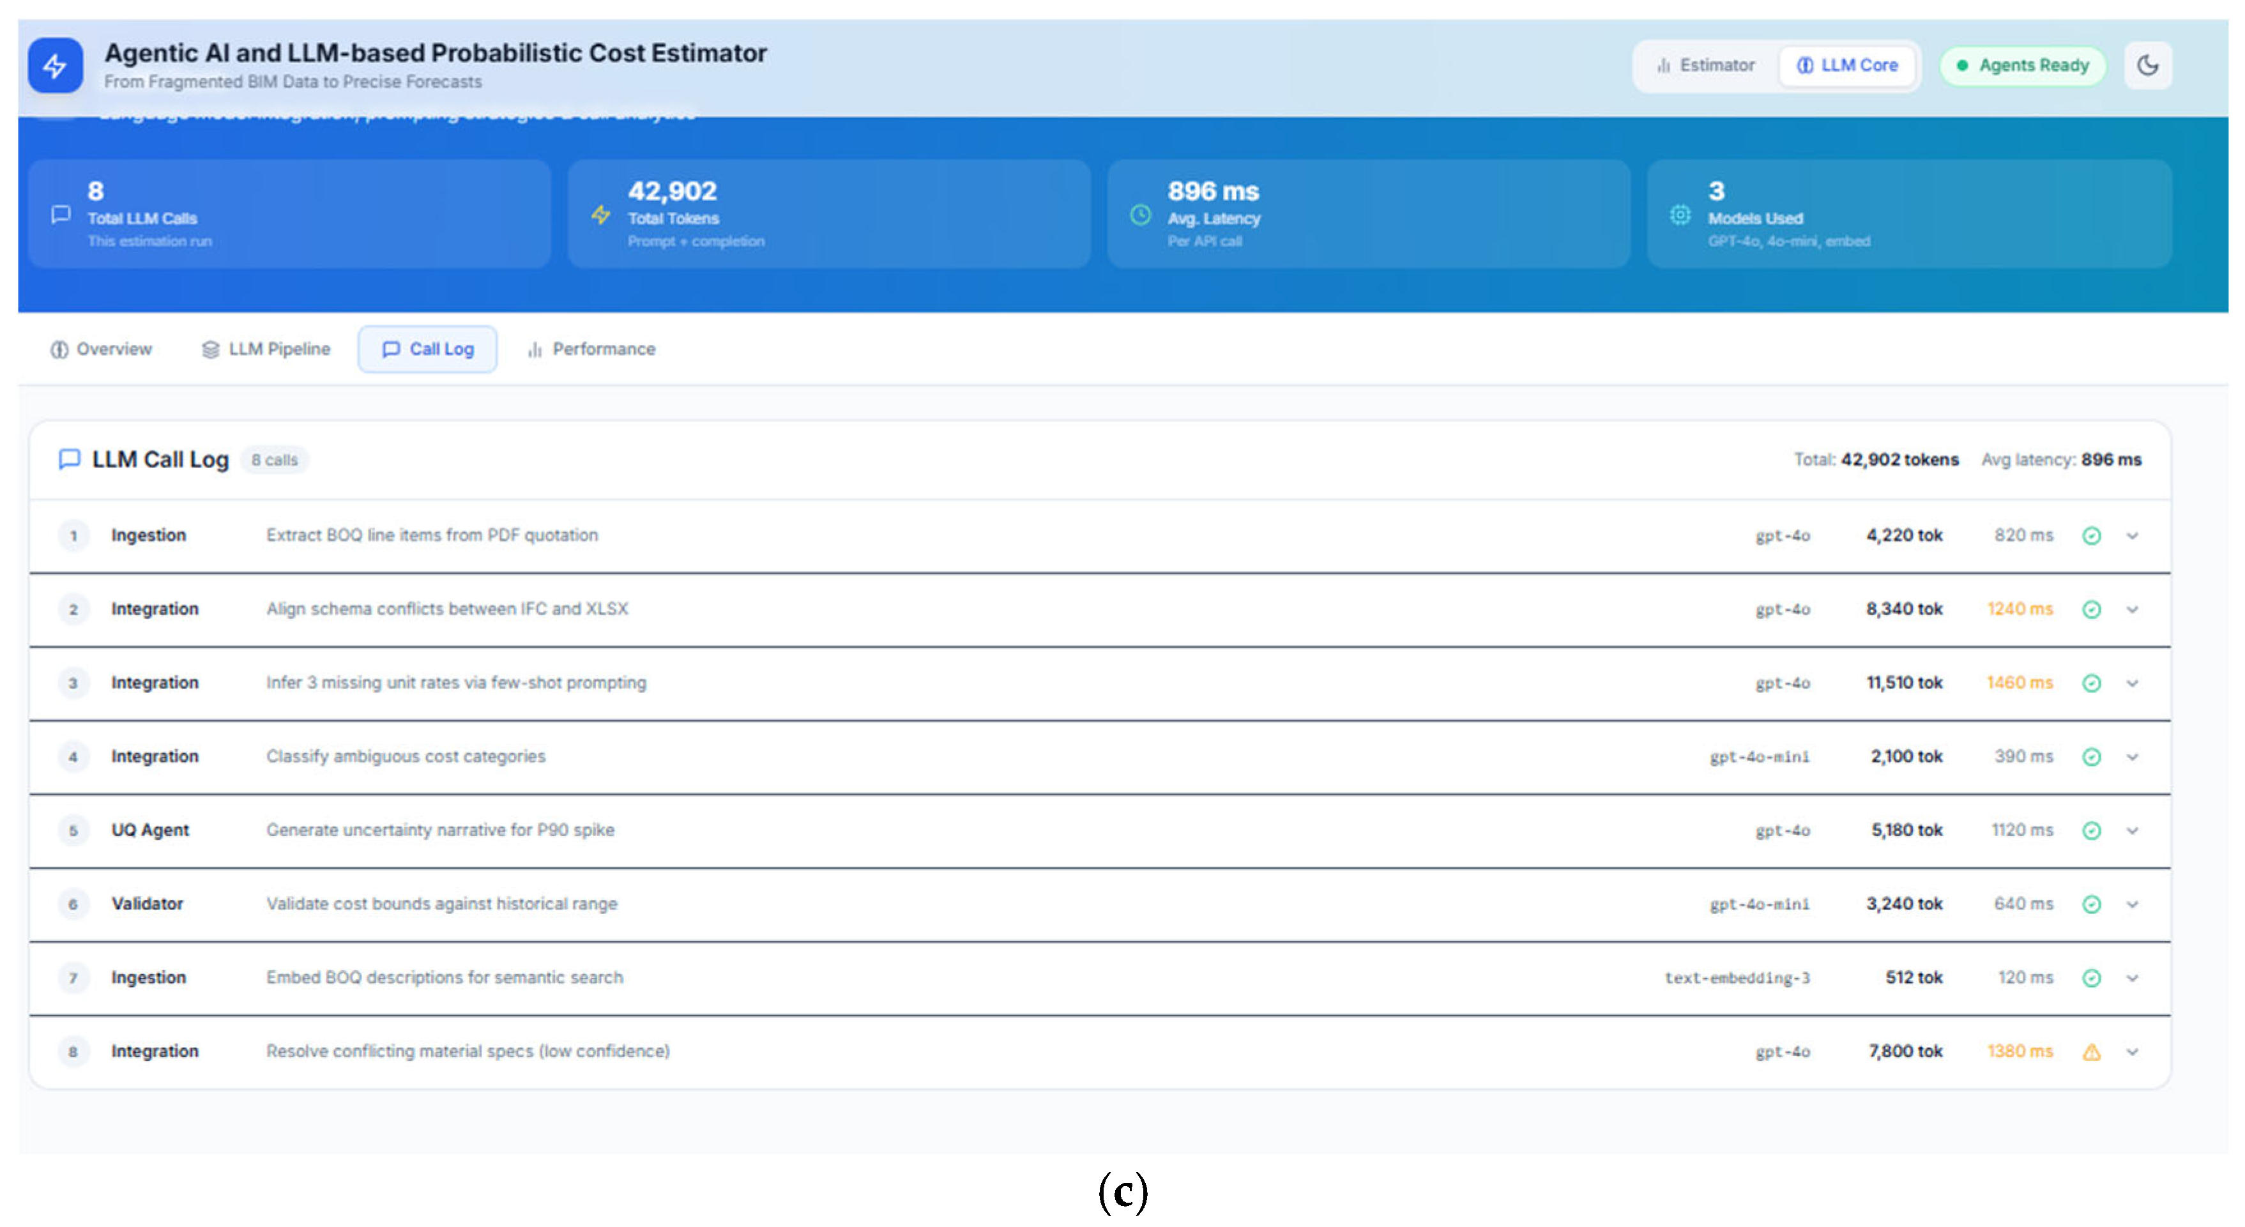
Task: Click the chat icon beside LLM Call Log heading
Action: (69, 459)
